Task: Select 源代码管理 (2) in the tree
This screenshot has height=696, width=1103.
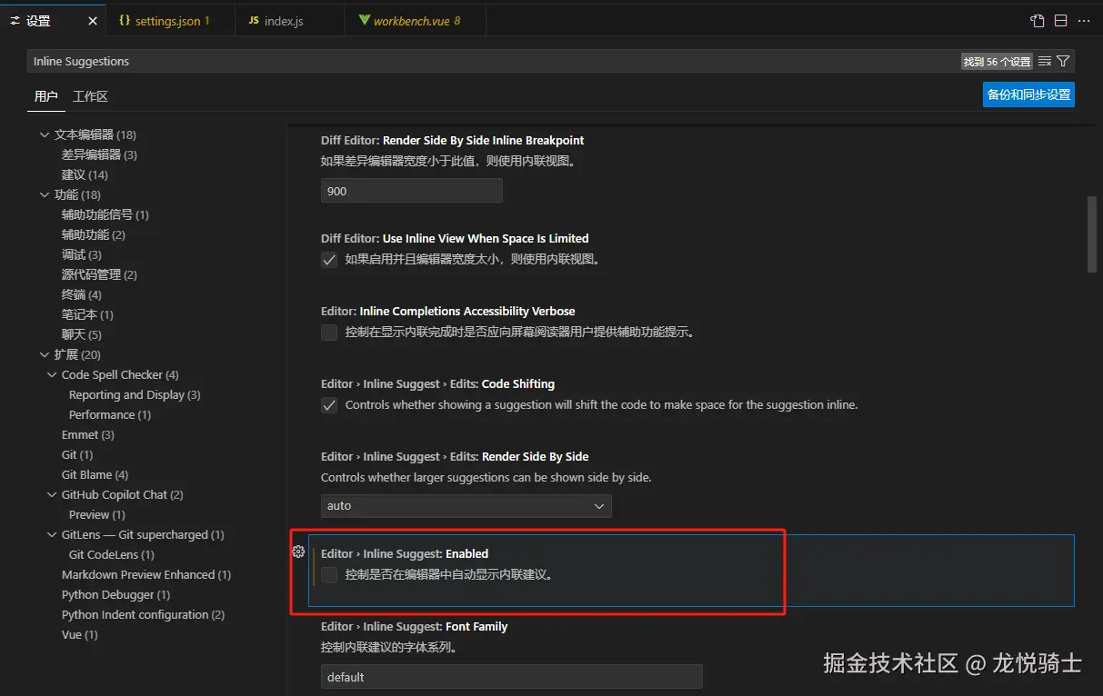Action: point(99,274)
